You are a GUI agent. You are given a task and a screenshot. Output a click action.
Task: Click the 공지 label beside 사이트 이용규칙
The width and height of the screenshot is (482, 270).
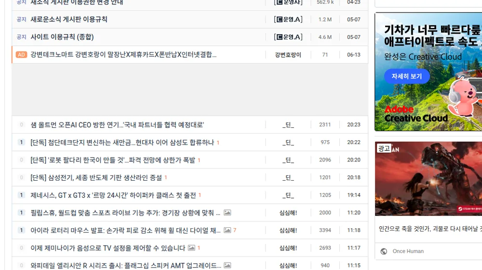pos(22,37)
